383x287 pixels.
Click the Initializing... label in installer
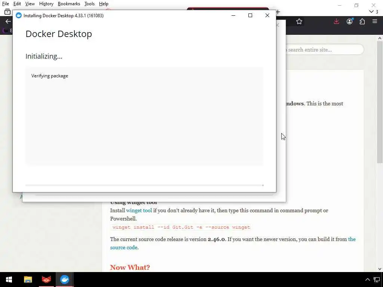[x=44, y=56]
